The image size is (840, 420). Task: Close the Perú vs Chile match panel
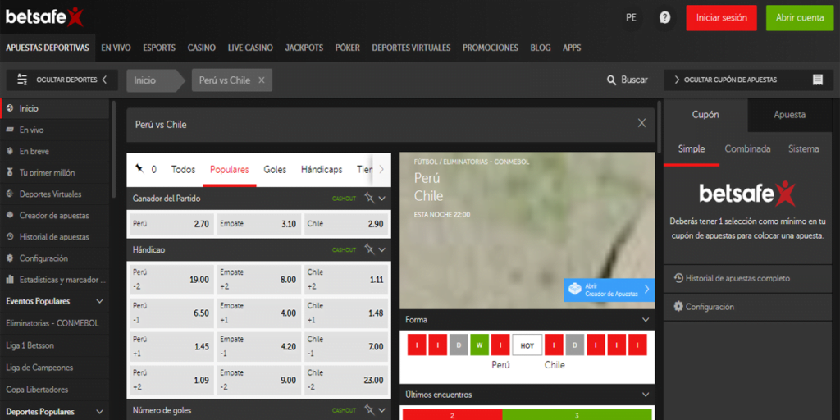coord(641,123)
